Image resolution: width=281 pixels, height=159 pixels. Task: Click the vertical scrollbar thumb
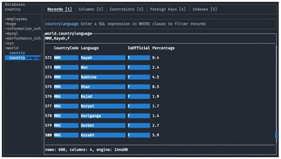click(276, 135)
